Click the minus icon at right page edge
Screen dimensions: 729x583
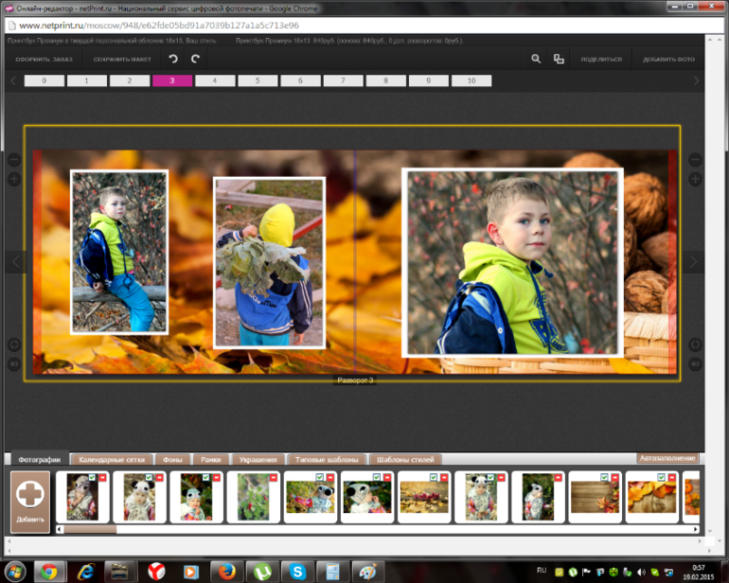coord(695,160)
